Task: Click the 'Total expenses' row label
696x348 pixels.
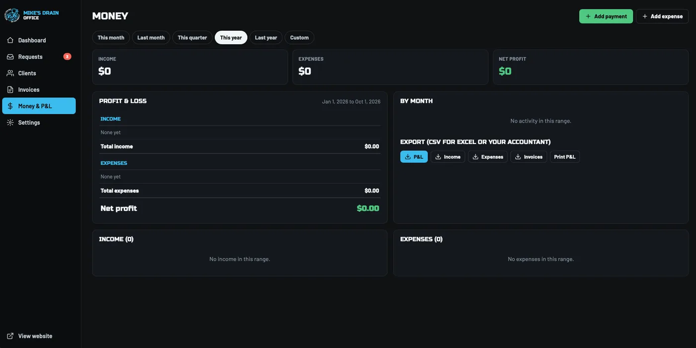Action: click(120, 191)
